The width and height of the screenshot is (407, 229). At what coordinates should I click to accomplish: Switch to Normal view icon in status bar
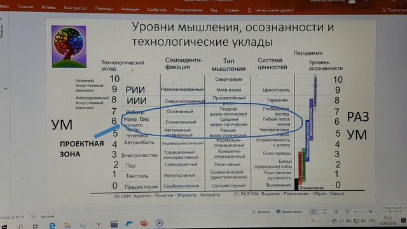314,212
